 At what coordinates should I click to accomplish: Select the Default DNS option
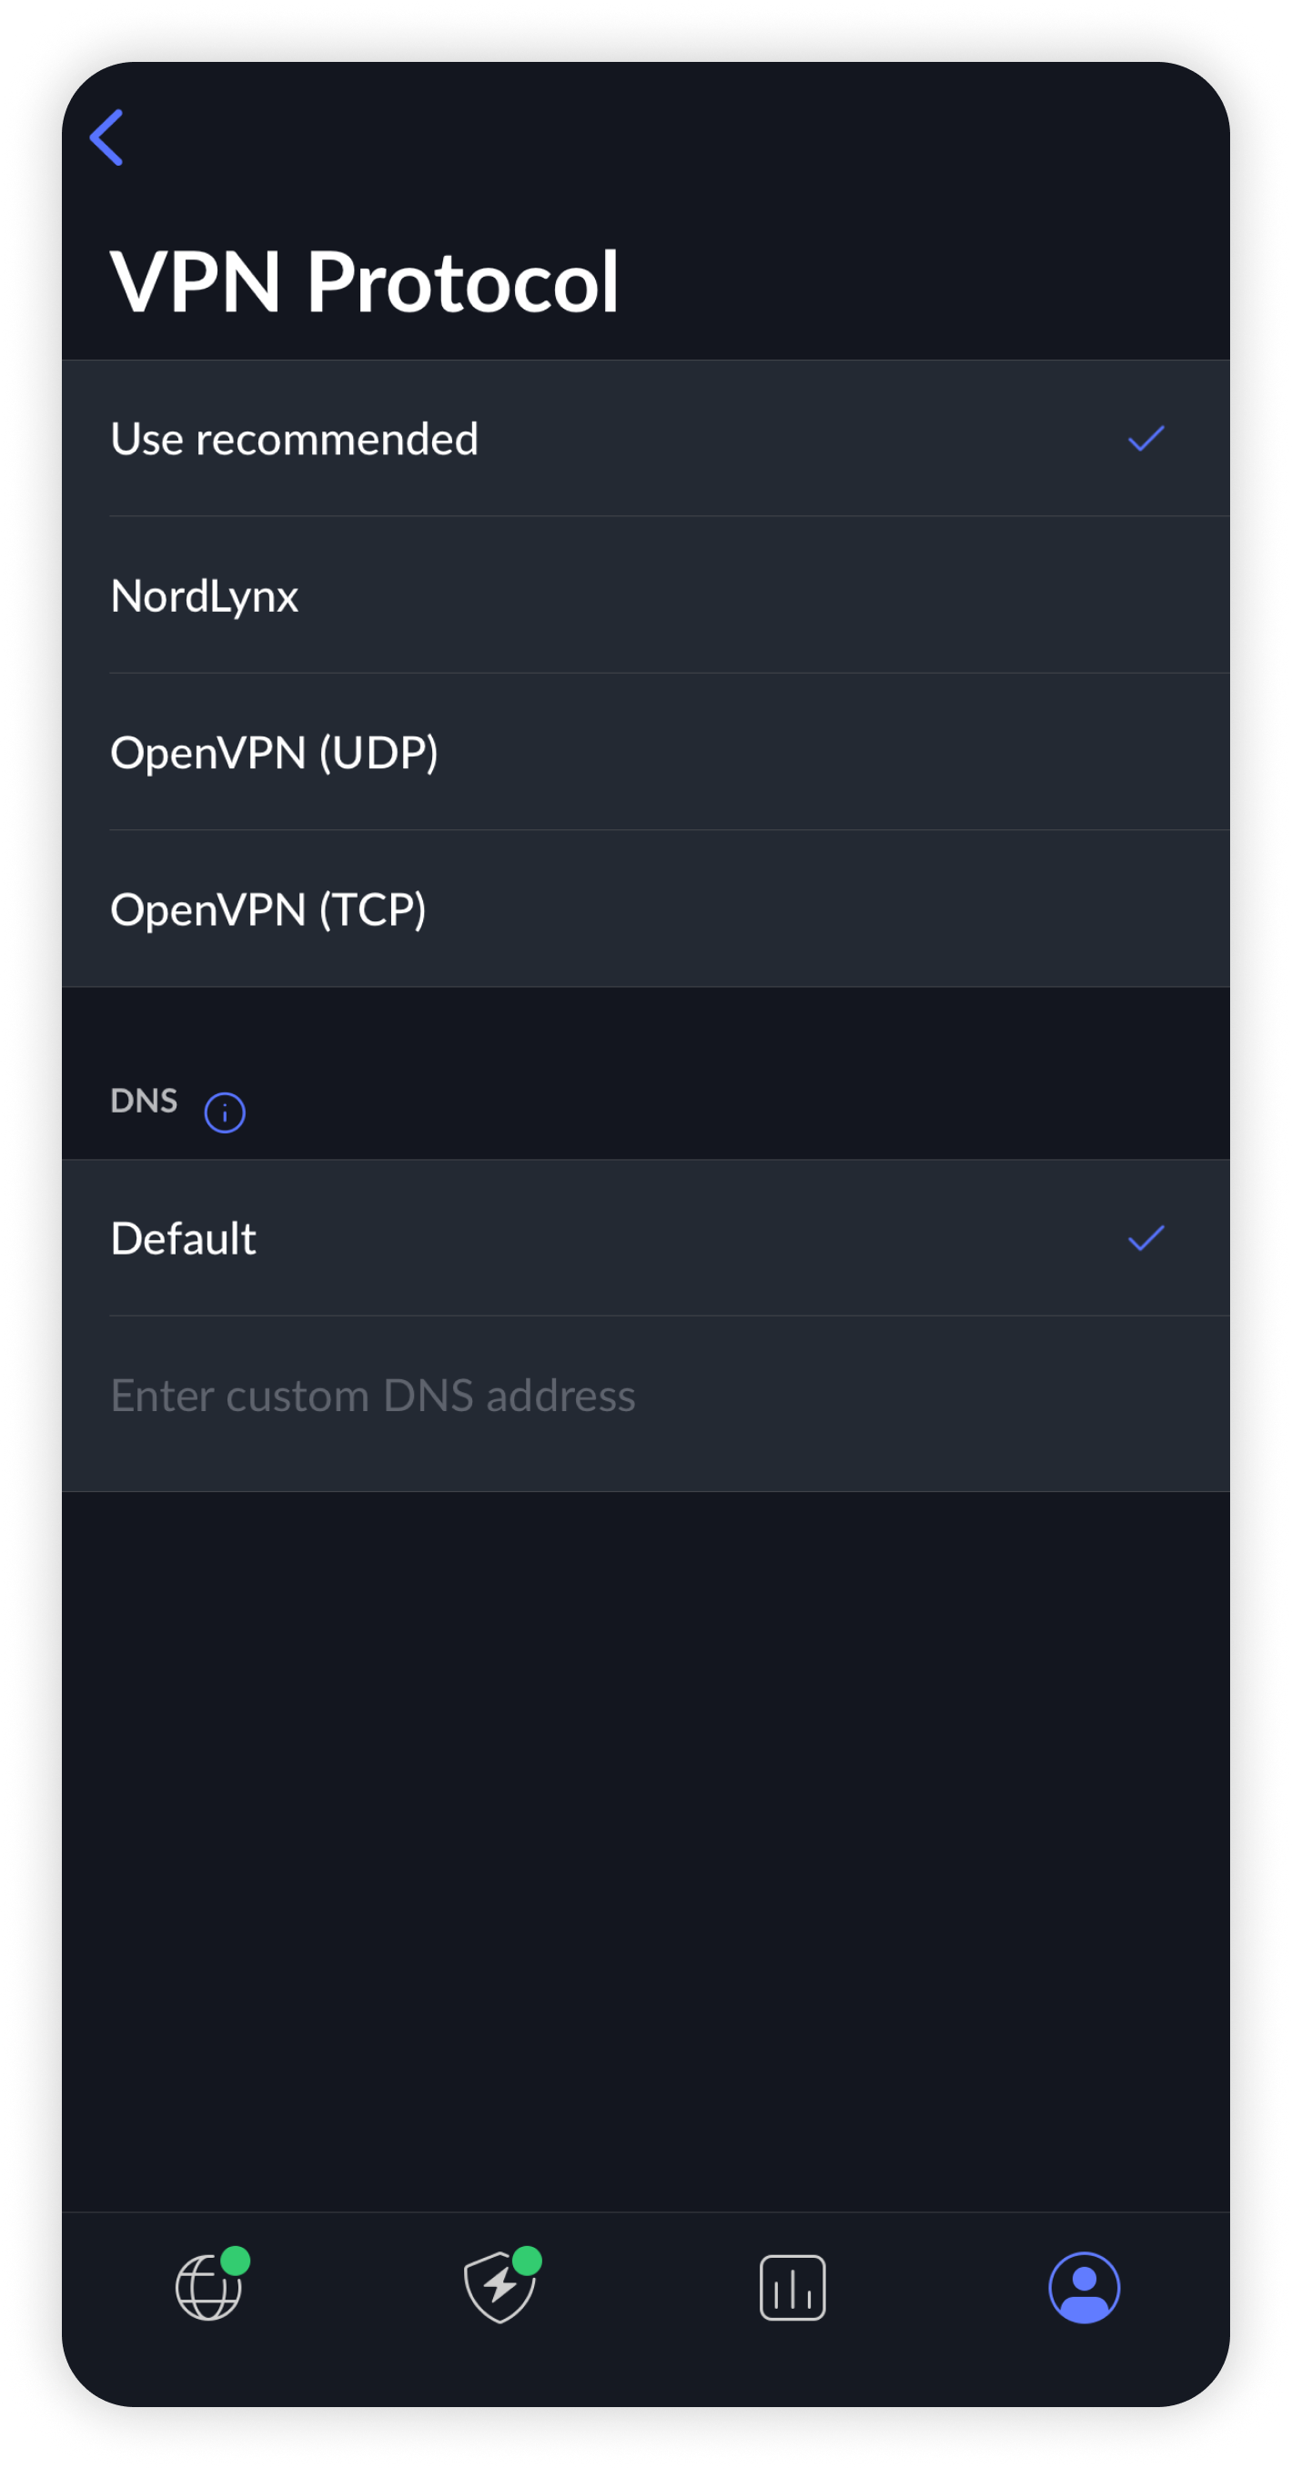click(184, 1238)
